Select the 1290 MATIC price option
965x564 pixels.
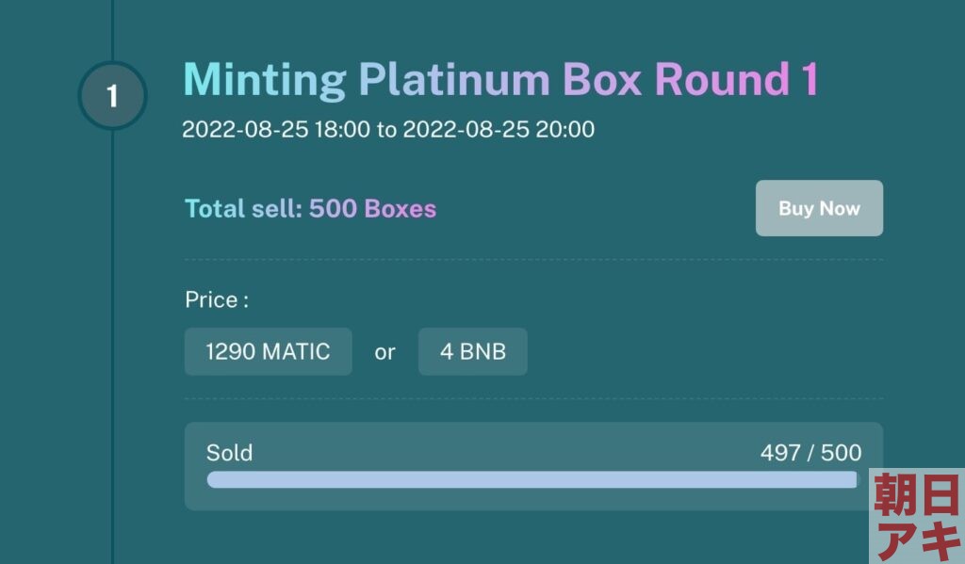[x=269, y=351]
